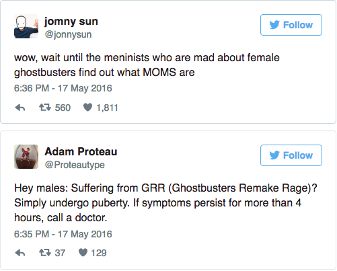Visit the @Proteautype handle
The height and width of the screenshot is (271, 337).
75,165
